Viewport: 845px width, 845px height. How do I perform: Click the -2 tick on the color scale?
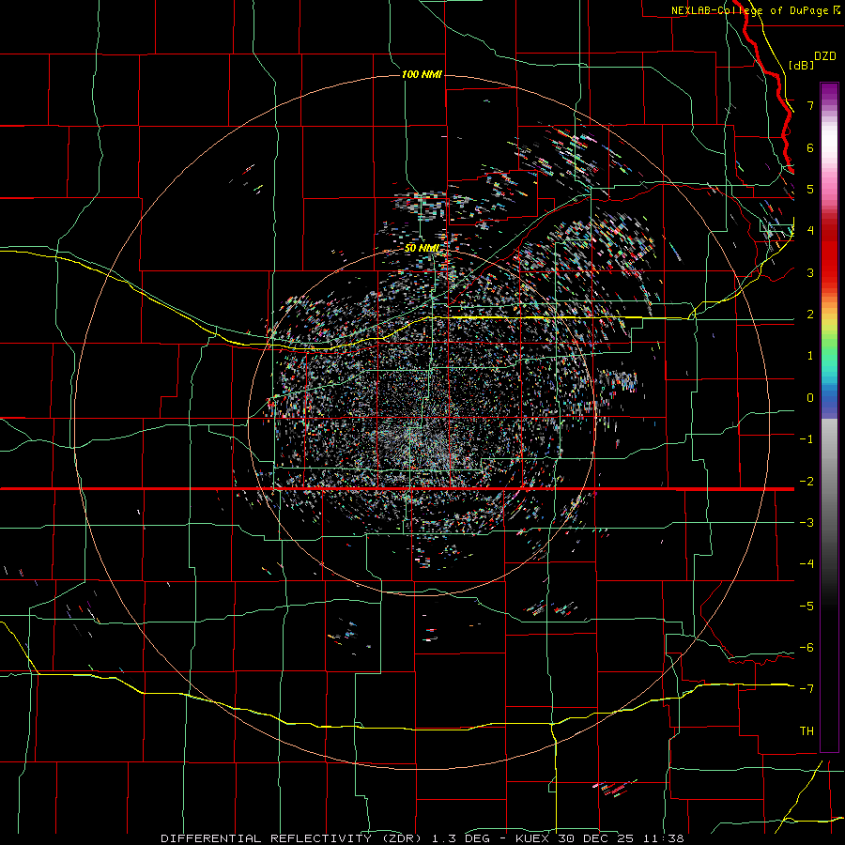pyautogui.click(x=807, y=481)
